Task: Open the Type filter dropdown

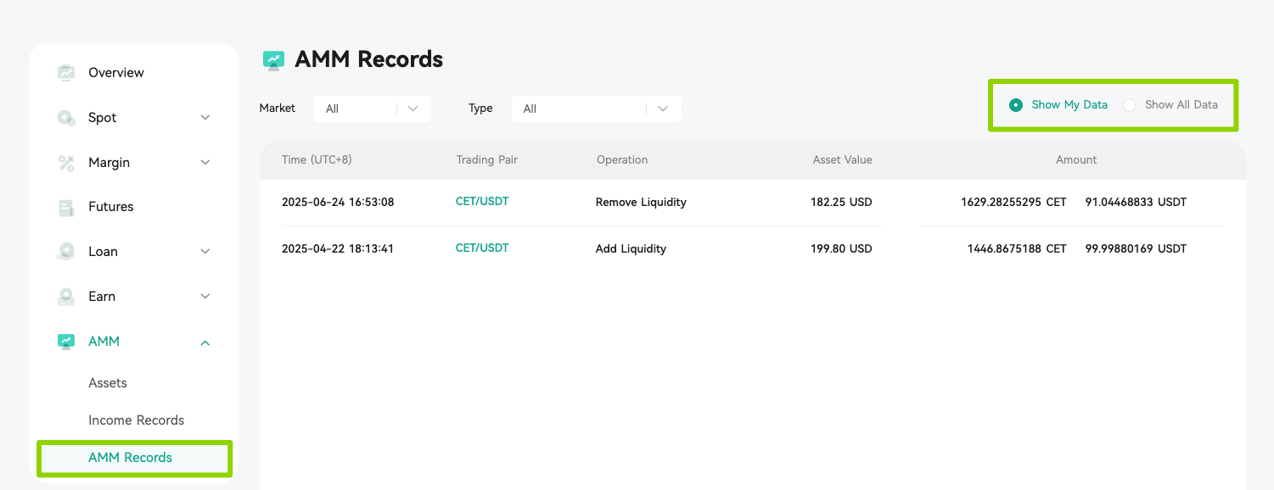Action: (x=597, y=109)
